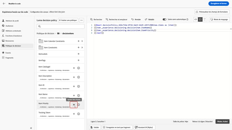Show info for Item Description
Screen dimensions: 232x130
(x=79, y=77)
